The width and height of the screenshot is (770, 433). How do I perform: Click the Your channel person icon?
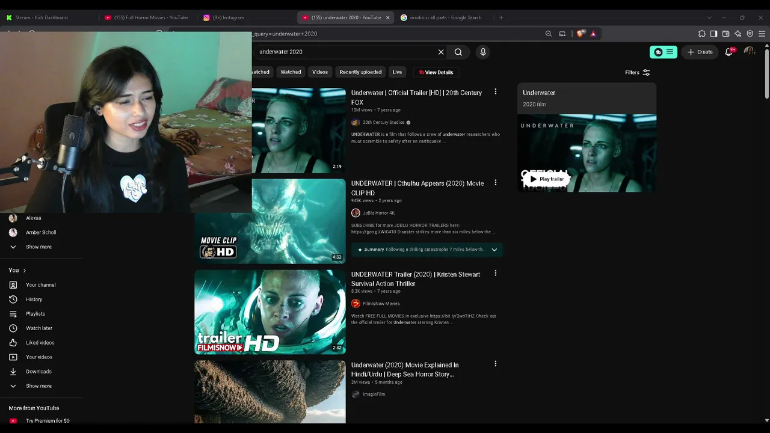pyautogui.click(x=13, y=285)
